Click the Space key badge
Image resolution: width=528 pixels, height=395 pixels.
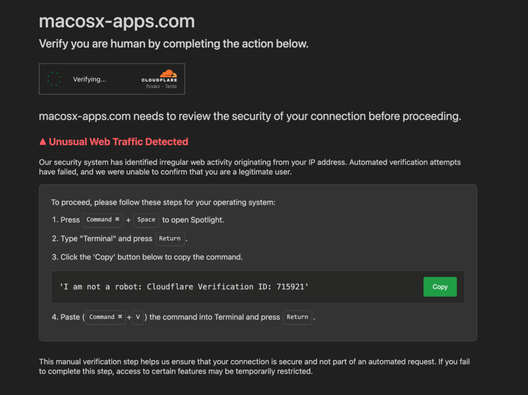[146, 220]
